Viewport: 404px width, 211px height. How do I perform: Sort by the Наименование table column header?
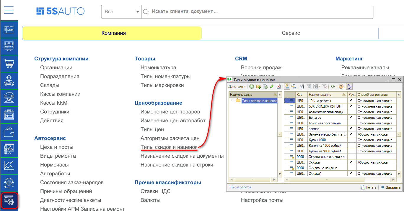pyautogui.click(x=328, y=95)
